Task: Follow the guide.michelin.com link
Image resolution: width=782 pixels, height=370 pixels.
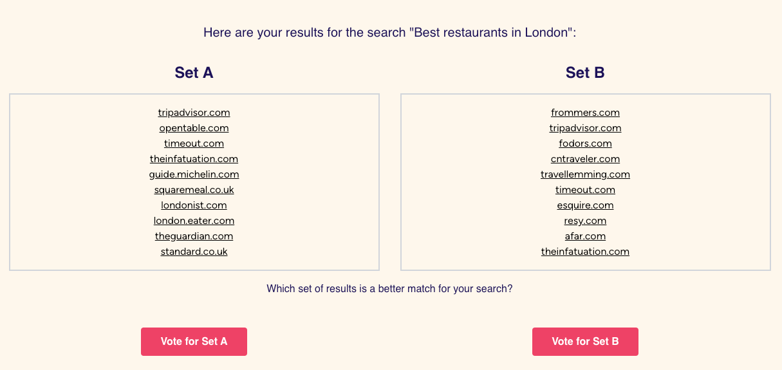Action: 194,174
